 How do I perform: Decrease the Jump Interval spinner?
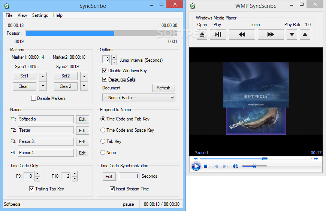[114, 62]
